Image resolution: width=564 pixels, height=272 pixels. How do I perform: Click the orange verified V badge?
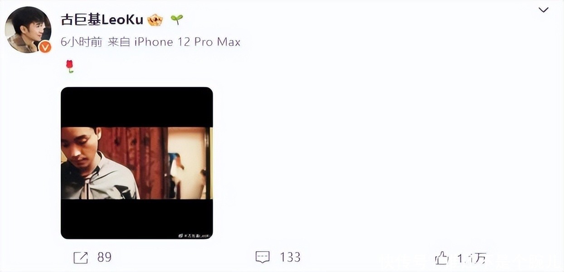click(44, 47)
